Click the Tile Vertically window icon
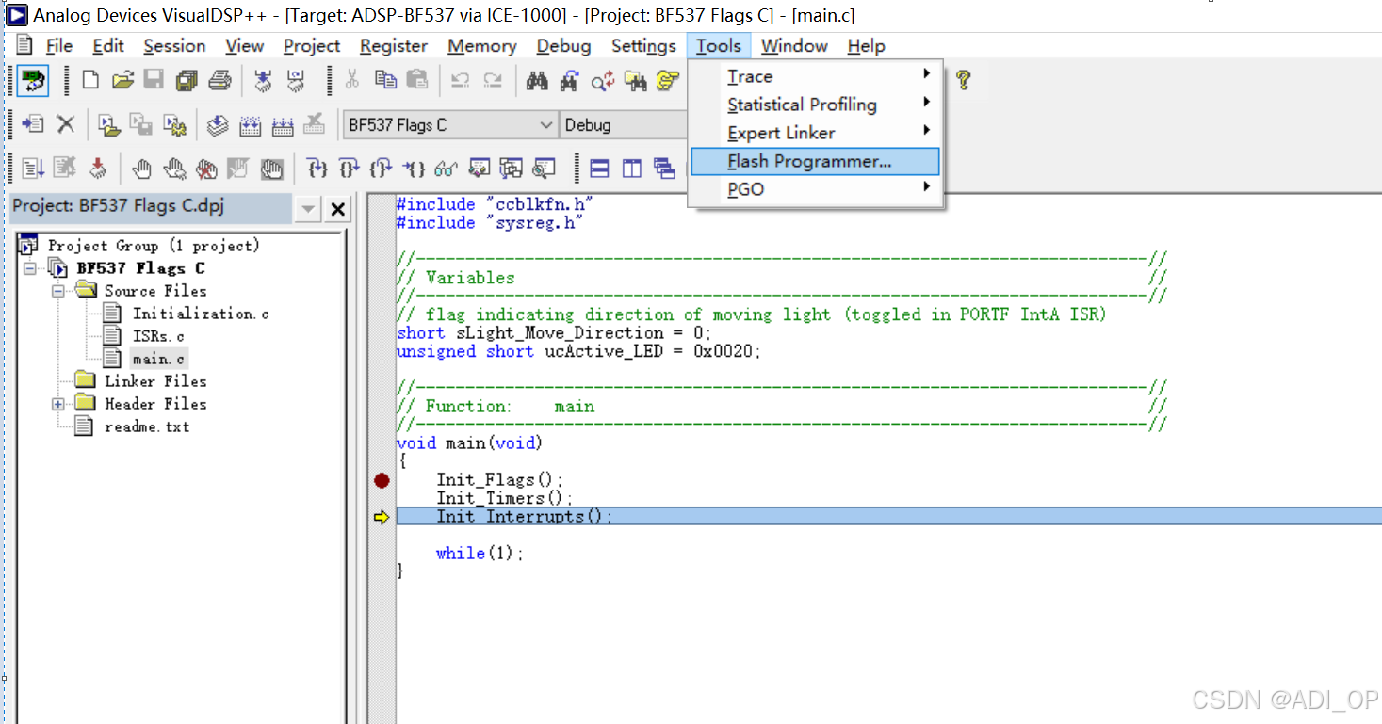 click(x=632, y=169)
